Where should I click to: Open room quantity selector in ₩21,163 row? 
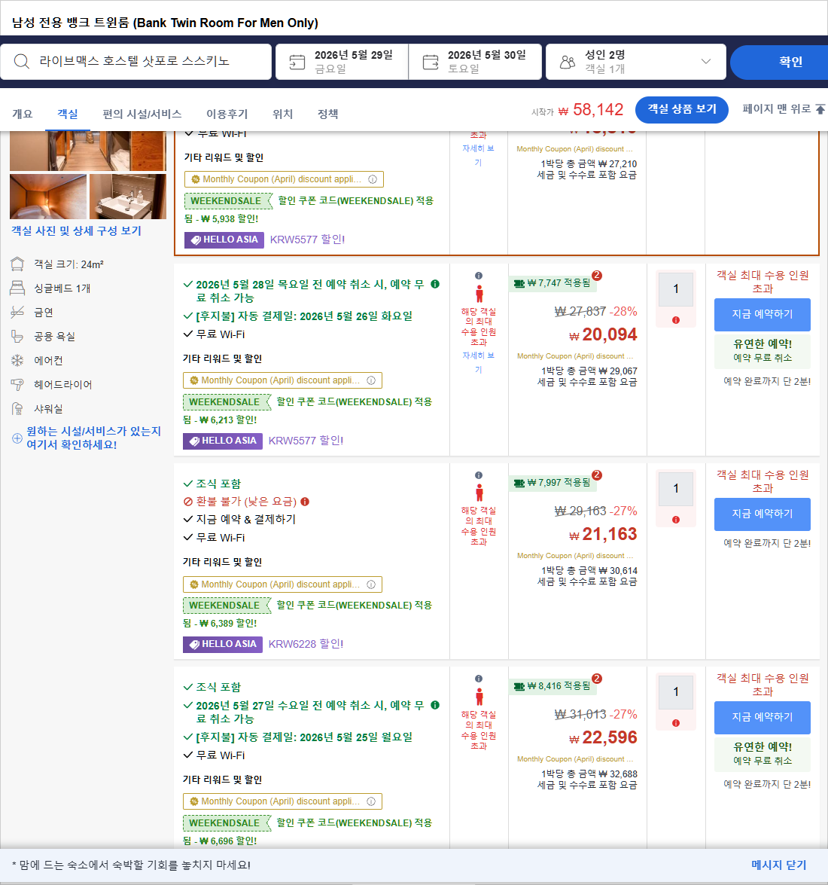coord(676,489)
